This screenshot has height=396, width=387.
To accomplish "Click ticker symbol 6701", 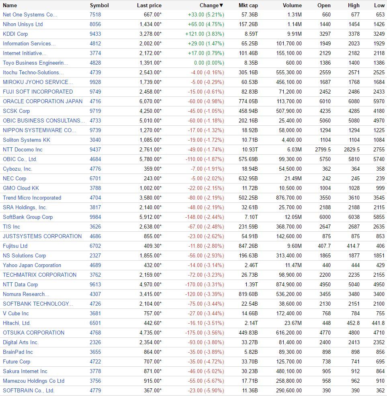I will (95, 178).
